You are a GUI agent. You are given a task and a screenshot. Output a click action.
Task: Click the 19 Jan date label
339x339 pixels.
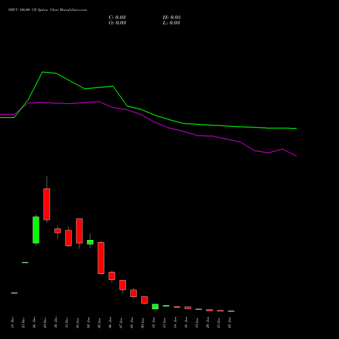tap(197, 323)
